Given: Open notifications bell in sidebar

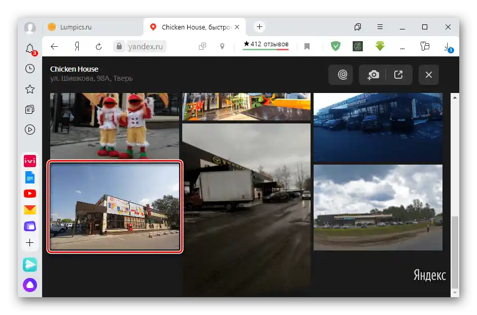Looking at the screenshot, I should tap(30, 49).
